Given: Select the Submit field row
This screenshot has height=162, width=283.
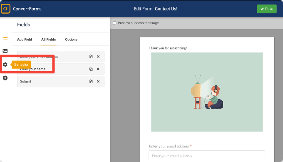Looking at the screenshot, I should [61, 82].
